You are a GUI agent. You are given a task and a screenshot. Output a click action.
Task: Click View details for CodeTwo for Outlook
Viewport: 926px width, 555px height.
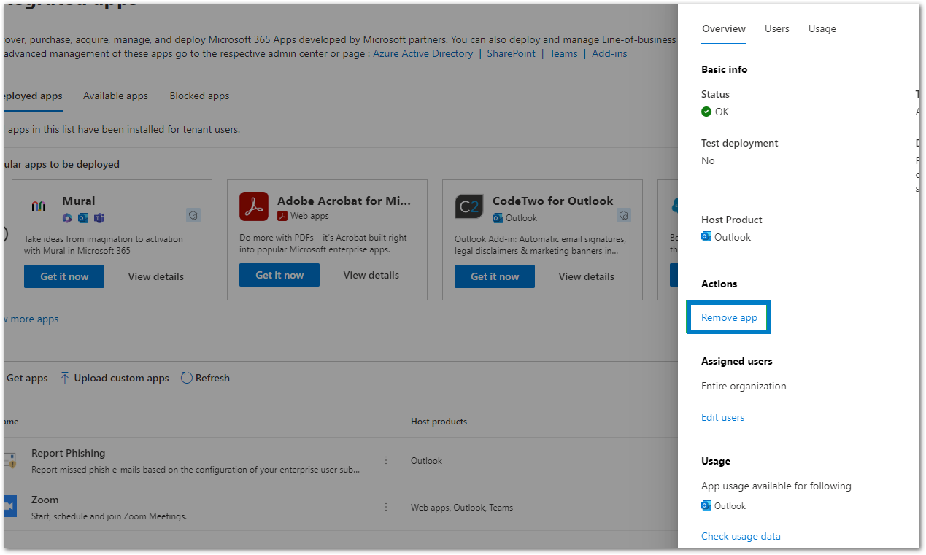click(x=587, y=276)
